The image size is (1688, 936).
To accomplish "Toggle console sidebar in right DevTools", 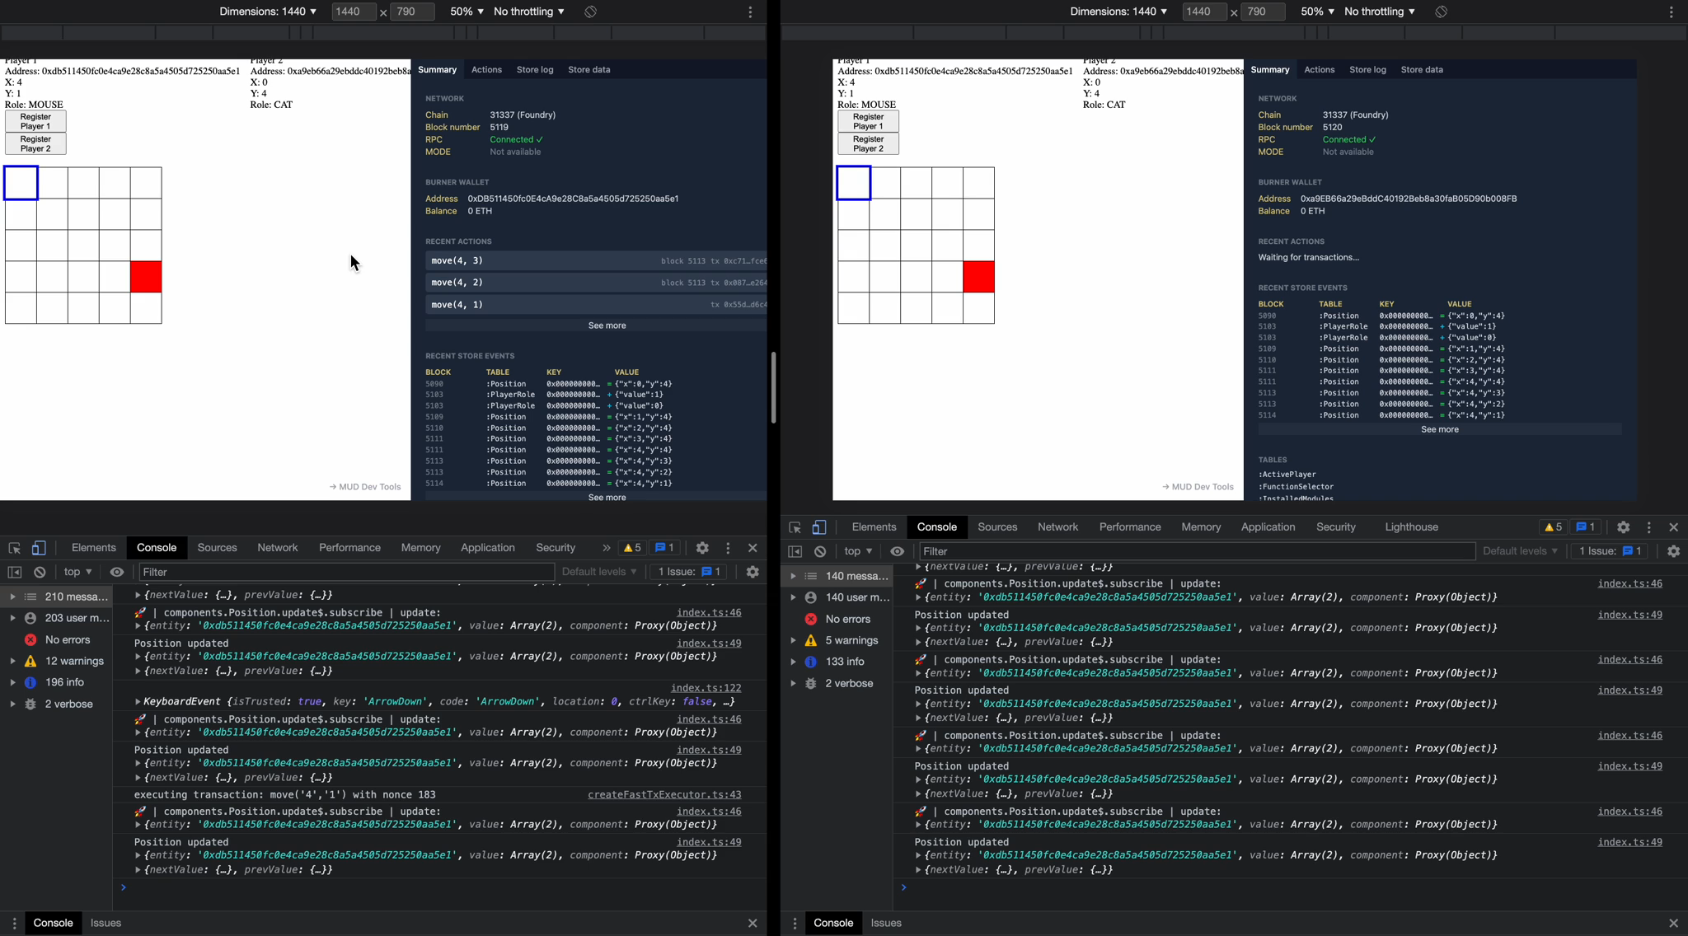I will (x=795, y=551).
